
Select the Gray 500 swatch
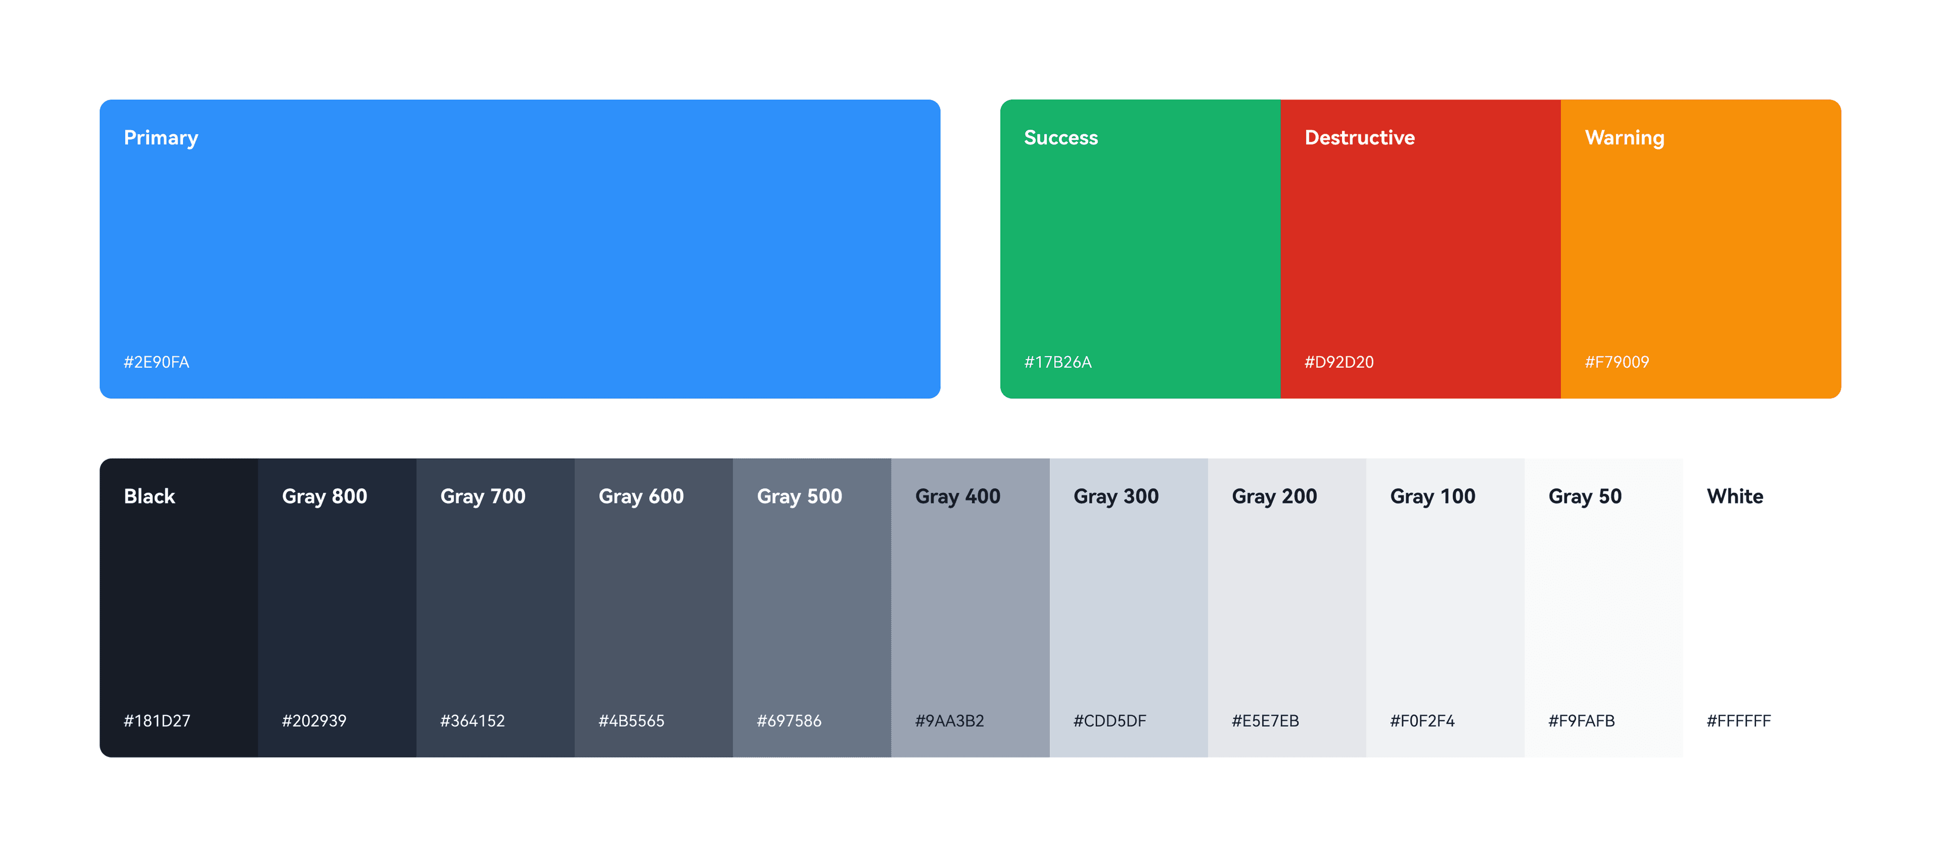tap(812, 608)
